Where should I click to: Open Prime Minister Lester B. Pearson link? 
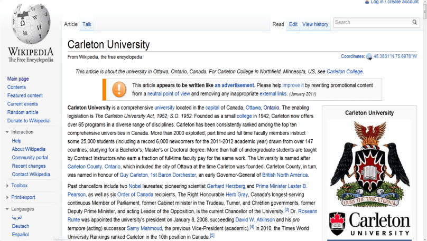click(x=281, y=186)
